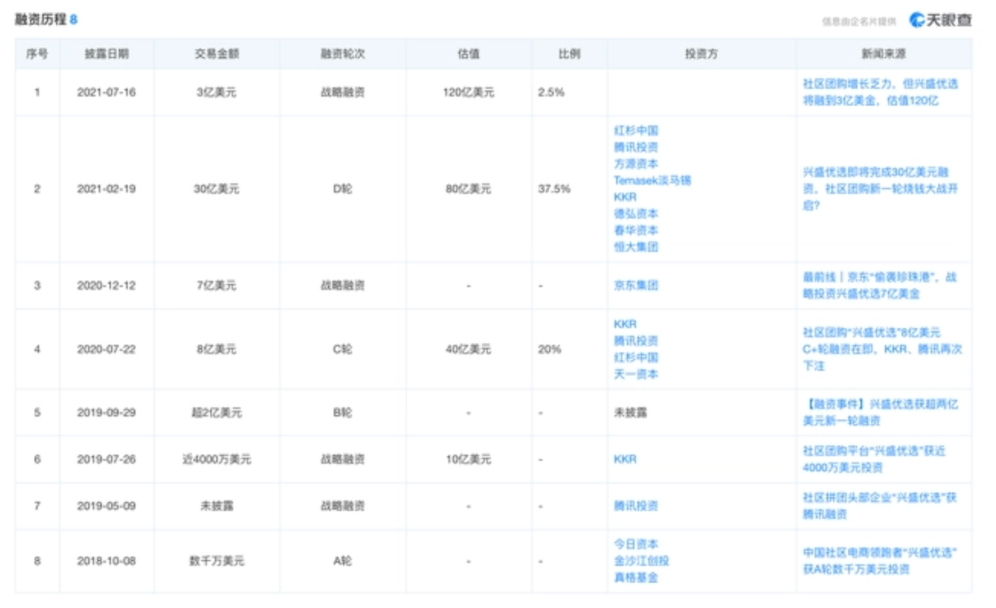The image size is (996, 608).
Task: Select date cell 2020-07-22
Action: click(106, 349)
